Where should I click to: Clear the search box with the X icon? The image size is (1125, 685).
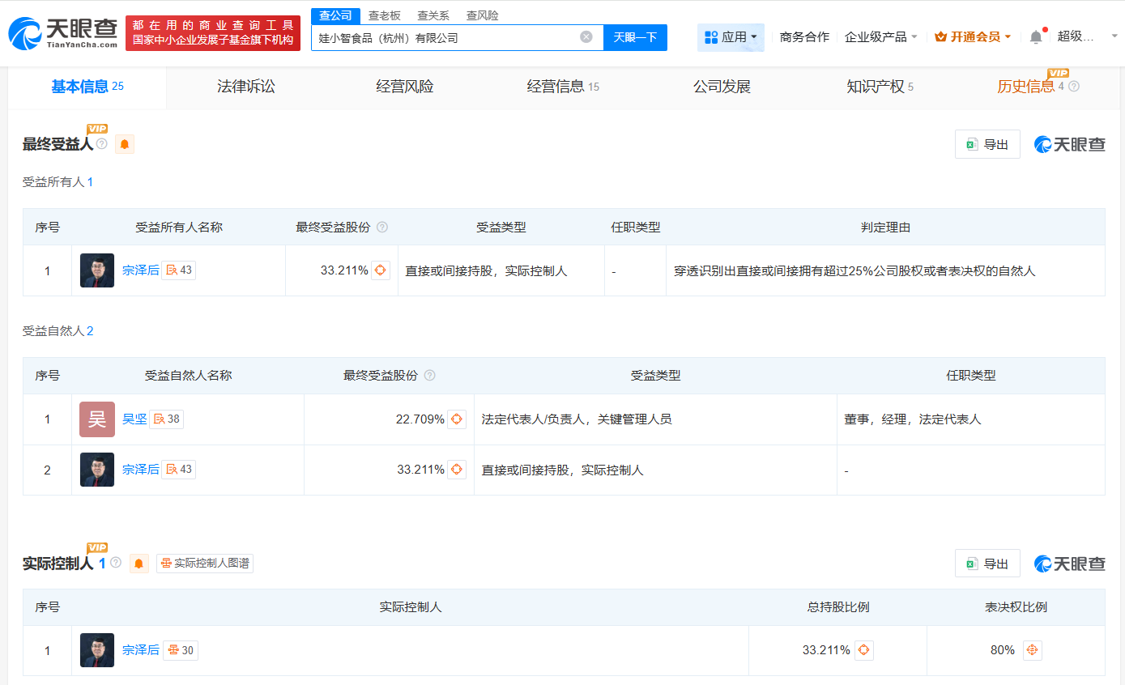point(586,36)
